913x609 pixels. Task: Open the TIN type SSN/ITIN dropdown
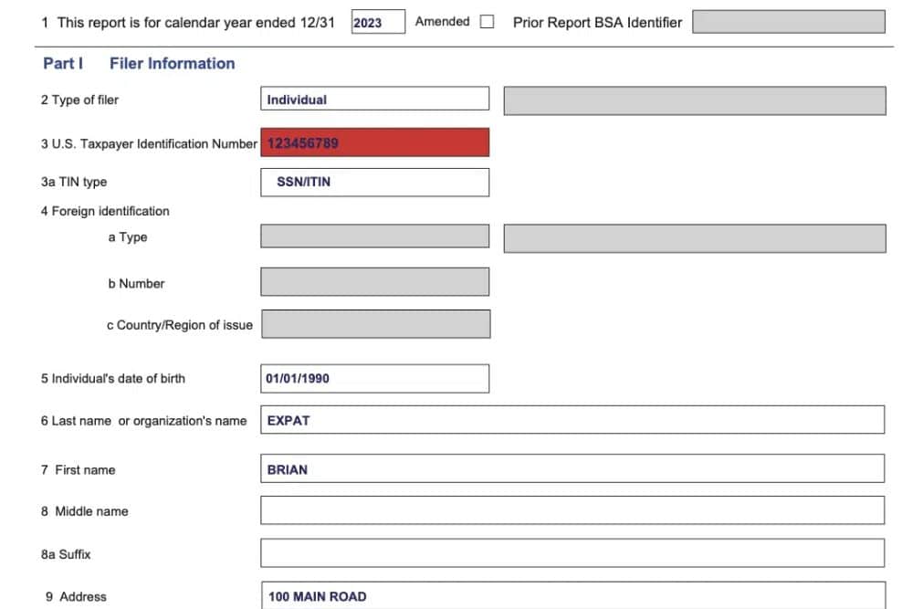pos(374,182)
